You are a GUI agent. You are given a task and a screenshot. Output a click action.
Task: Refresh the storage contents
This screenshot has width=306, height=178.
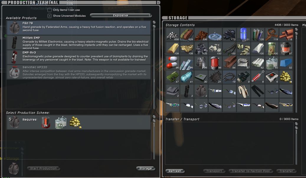click(175, 171)
